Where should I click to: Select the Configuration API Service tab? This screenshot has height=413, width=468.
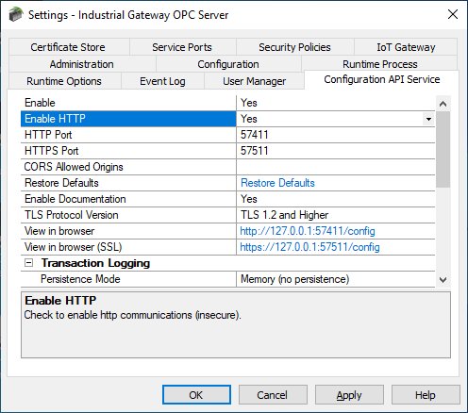tap(382, 79)
